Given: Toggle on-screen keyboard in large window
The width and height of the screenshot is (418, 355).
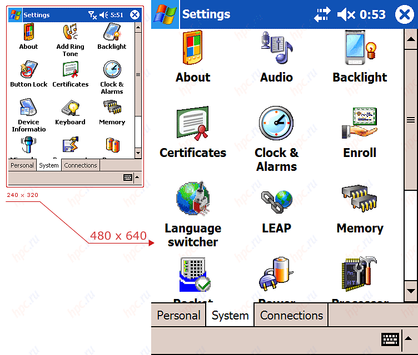Looking at the screenshot, I should (390, 339).
